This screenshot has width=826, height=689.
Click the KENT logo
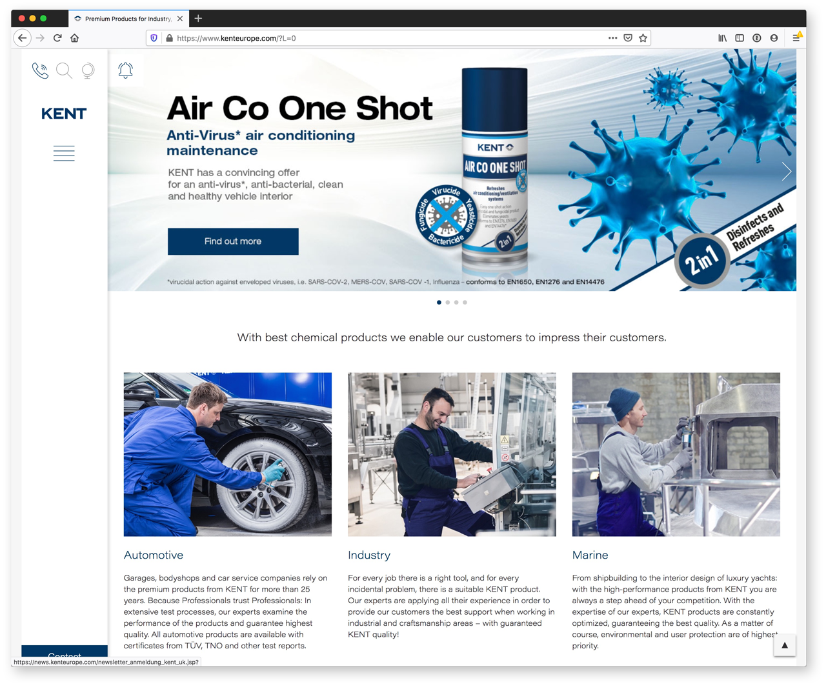[64, 114]
